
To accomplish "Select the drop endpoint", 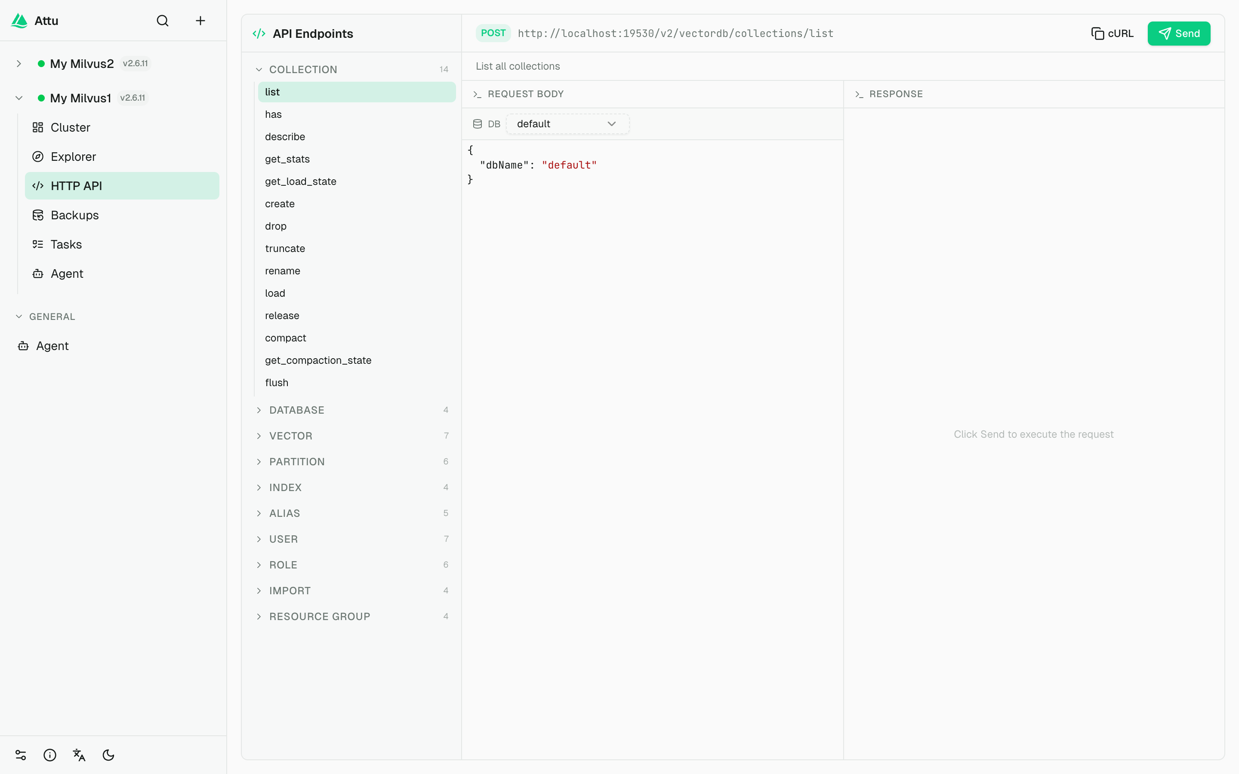I will click(x=356, y=226).
